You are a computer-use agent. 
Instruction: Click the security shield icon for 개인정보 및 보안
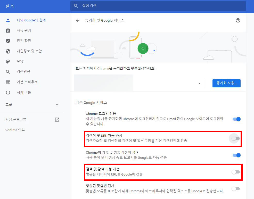click(x=8, y=51)
